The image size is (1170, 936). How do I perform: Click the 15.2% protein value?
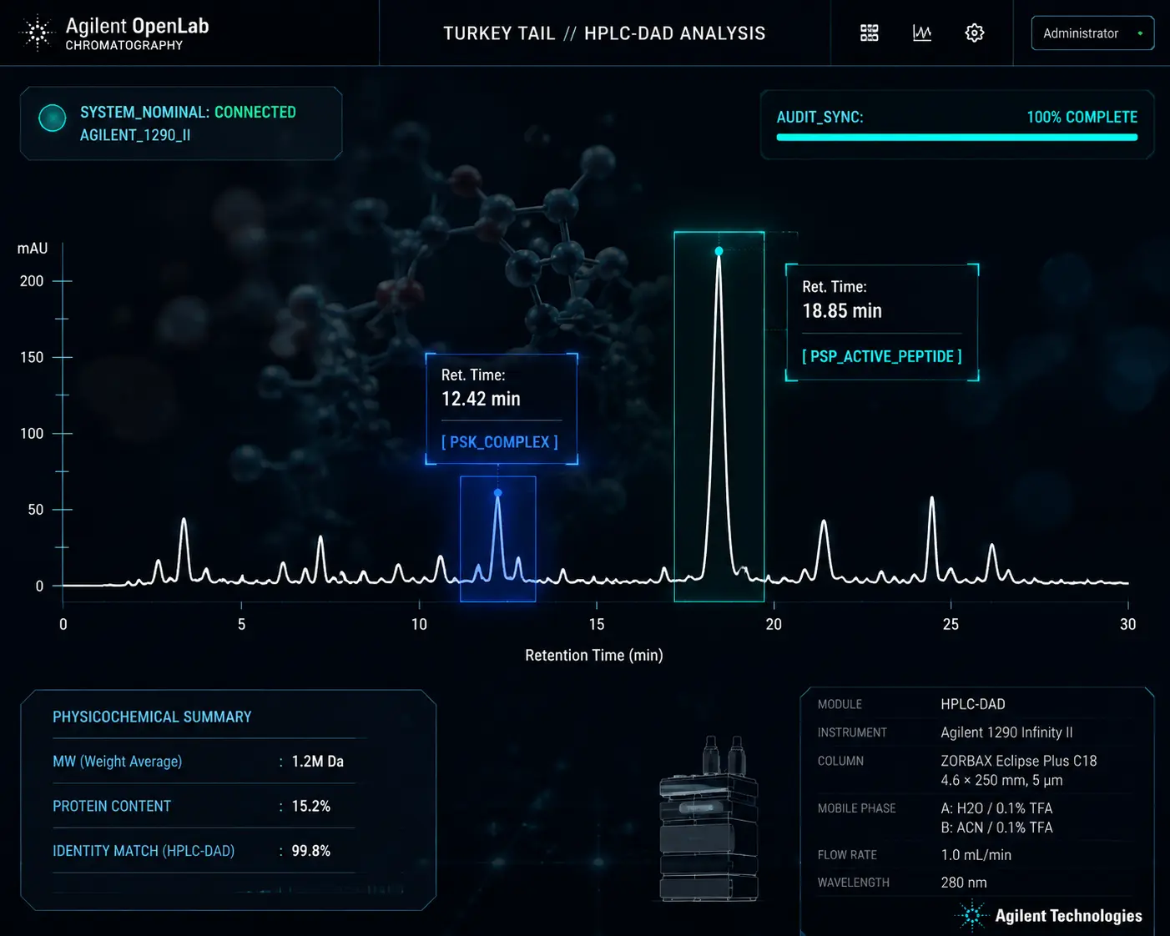(311, 806)
